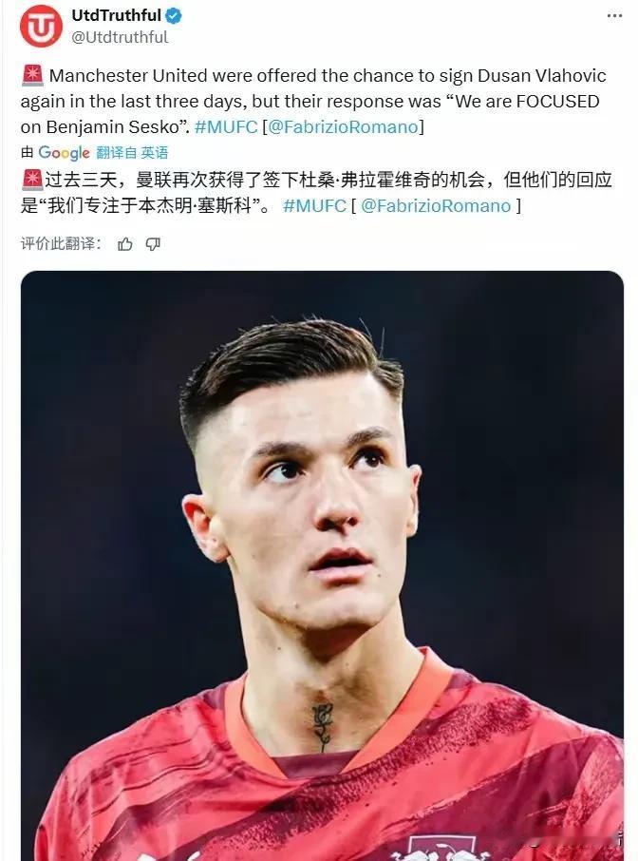Open #MUFC hashtag in the English tweet

226,126
